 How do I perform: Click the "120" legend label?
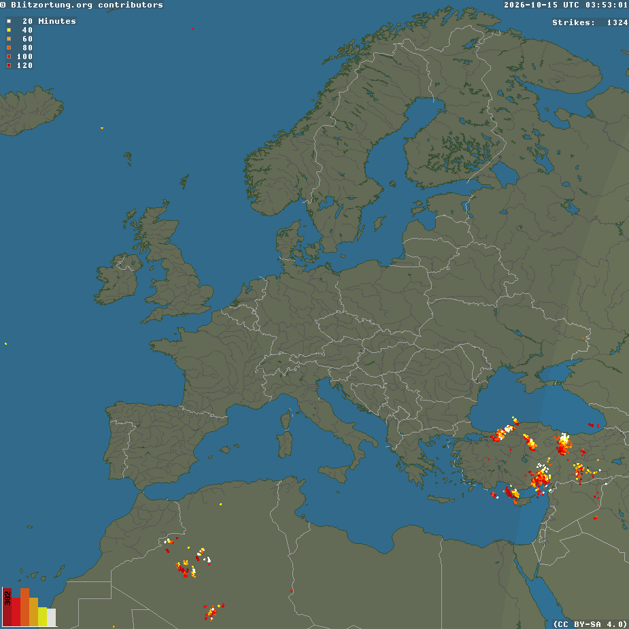pyautogui.click(x=24, y=65)
